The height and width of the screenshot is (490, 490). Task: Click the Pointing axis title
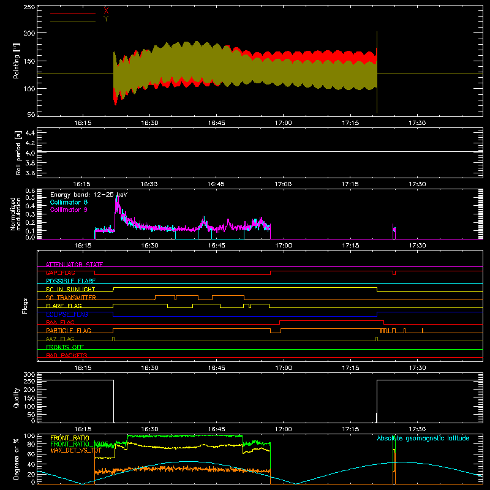point(17,61)
